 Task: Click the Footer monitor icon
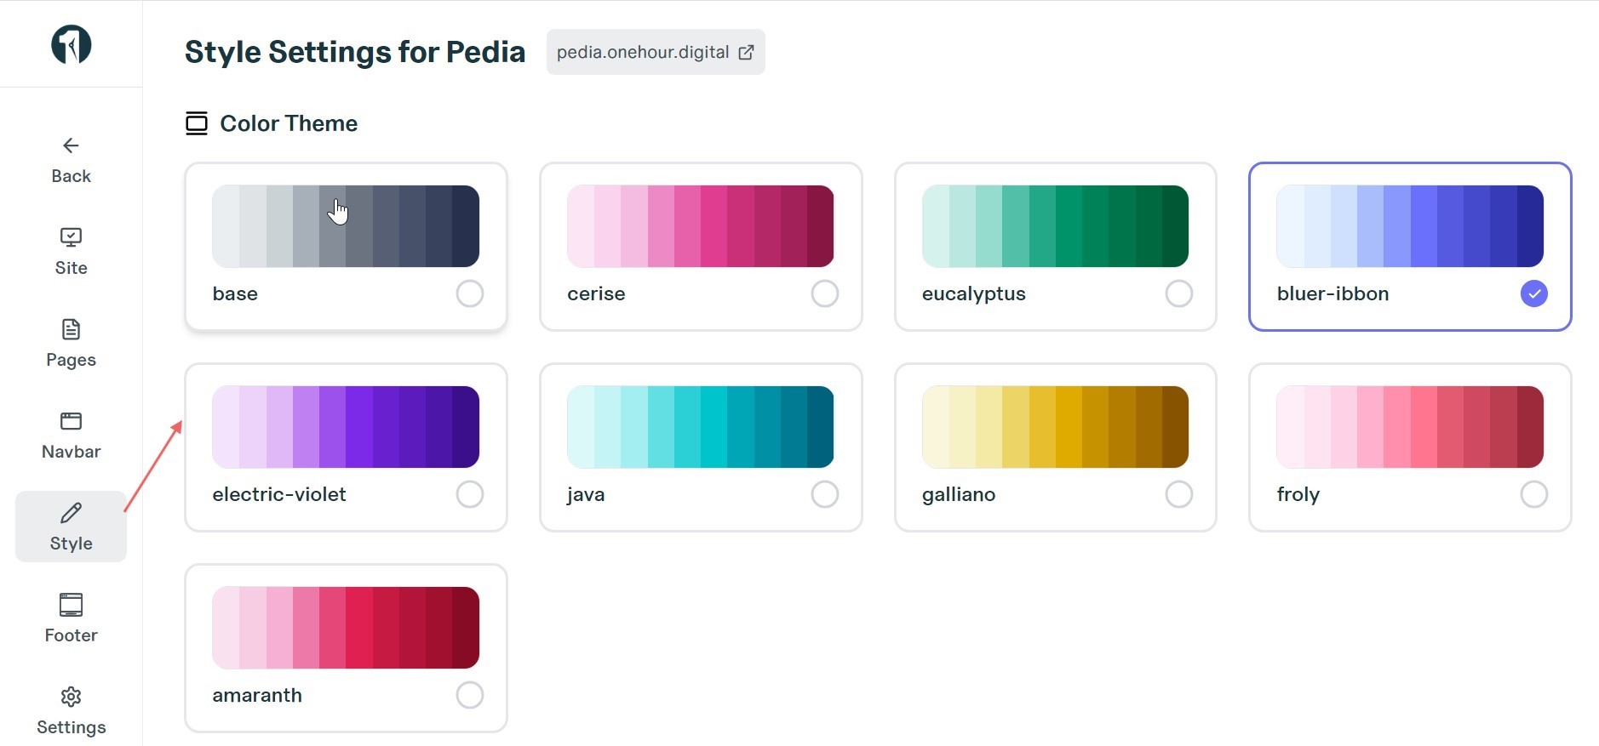tap(71, 605)
